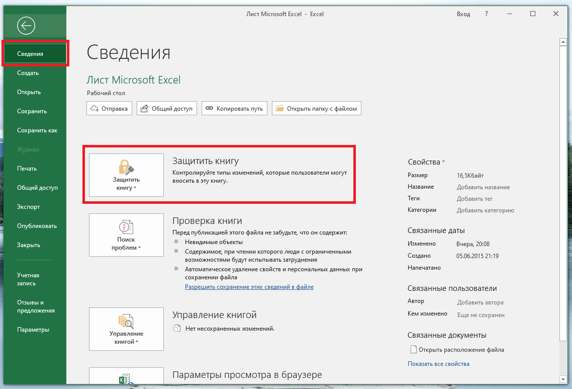Select Сохранить in the sidebar
This screenshot has height=389, width=572.
pyautogui.click(x=35, y=111)
